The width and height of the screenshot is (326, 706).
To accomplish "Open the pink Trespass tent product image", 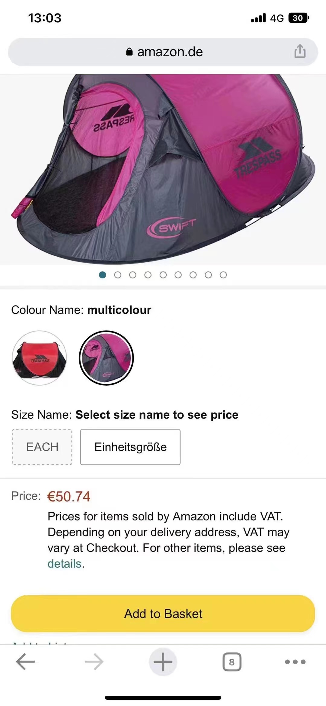I will pos(163,170).
